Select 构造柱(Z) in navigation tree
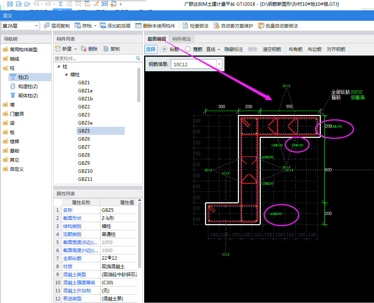Image resolution: width=374 pixels, height=303 pixels. coord(28,87)
